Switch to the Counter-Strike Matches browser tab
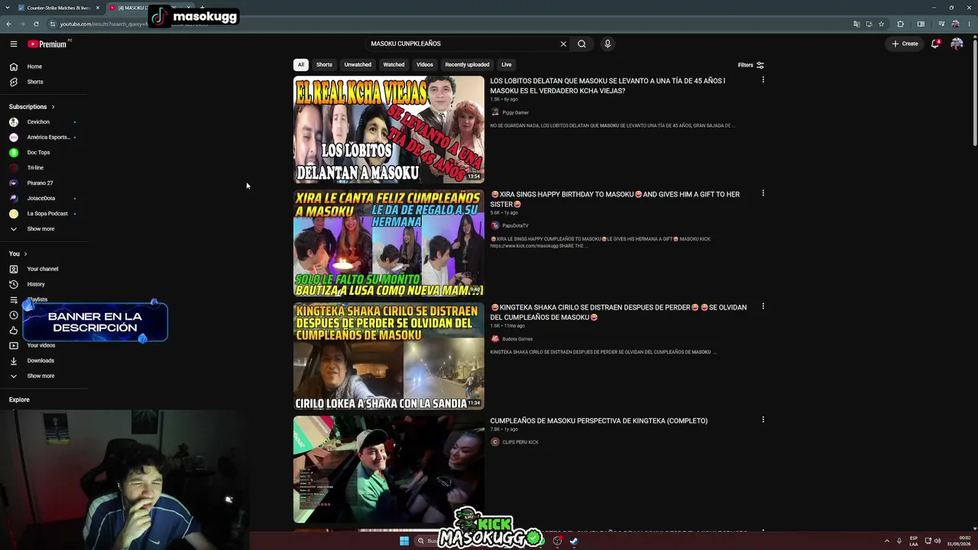 tap(59, 8)
